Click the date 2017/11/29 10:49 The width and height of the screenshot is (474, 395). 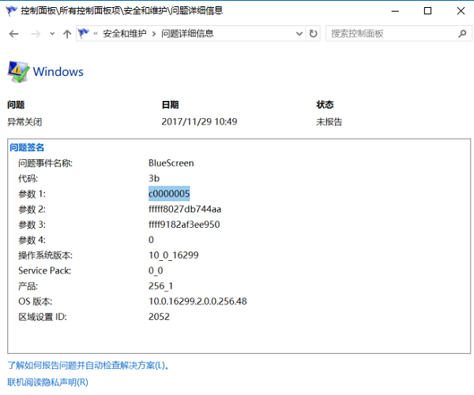pyautogui.click(x=199, y=121)
